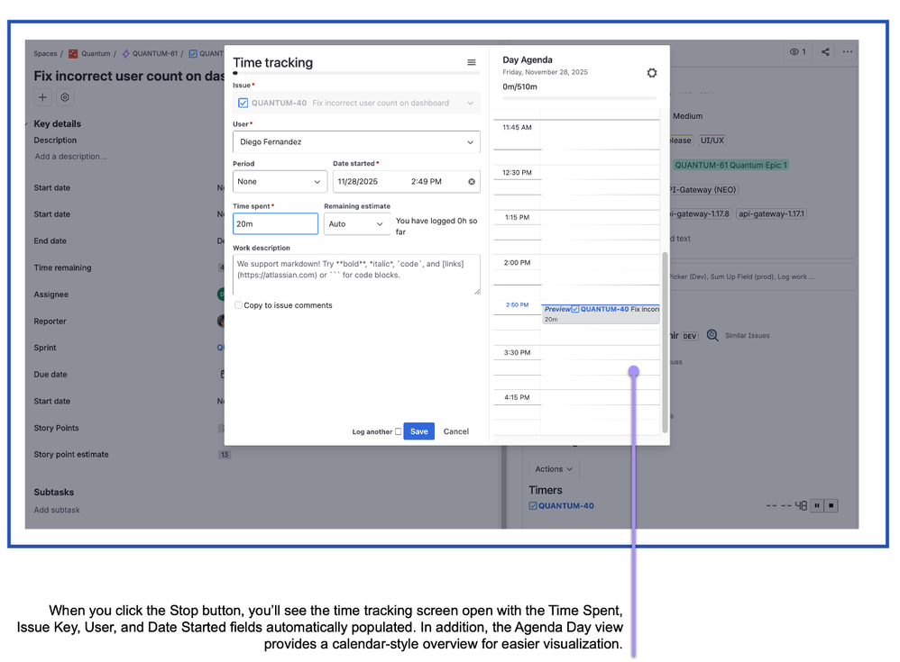Open Day Agenda settings gear
The height and width of the screenshot is (662, 900).
(x=651, y=73)
